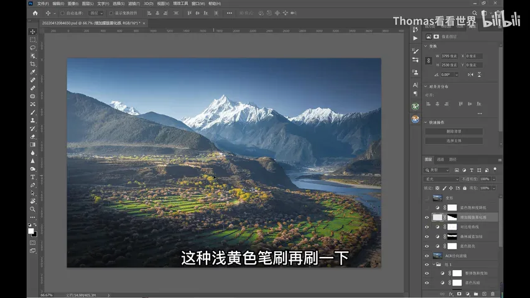The image size is (530, 298).
Task: Click the rotation angle field
Action: click(447, 74)
